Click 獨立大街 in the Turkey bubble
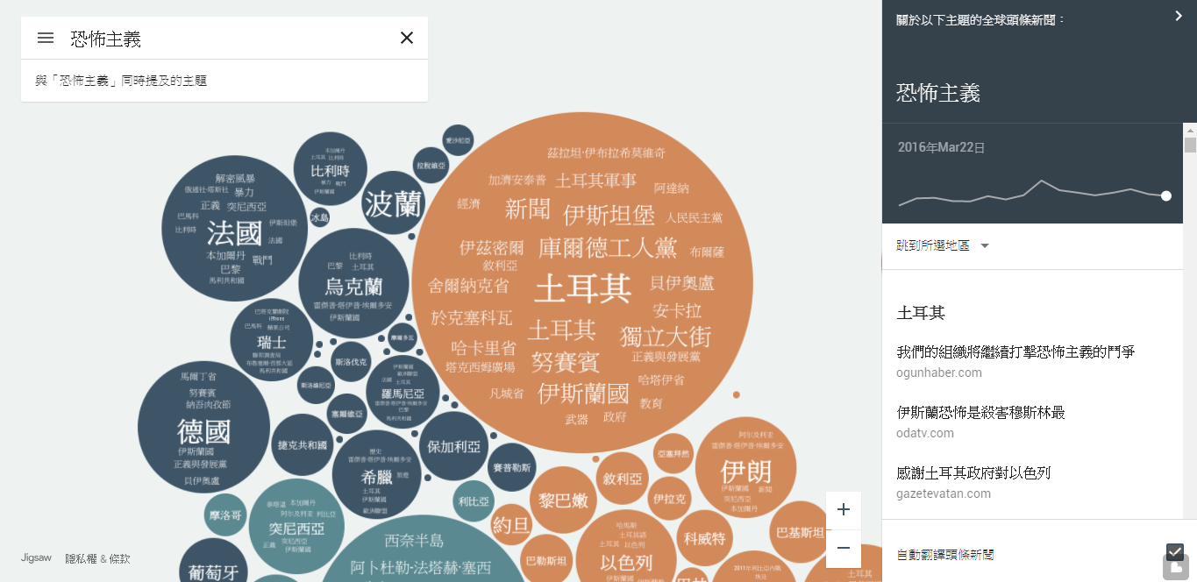The image size is (1197, 582). (x=665, y=336)
